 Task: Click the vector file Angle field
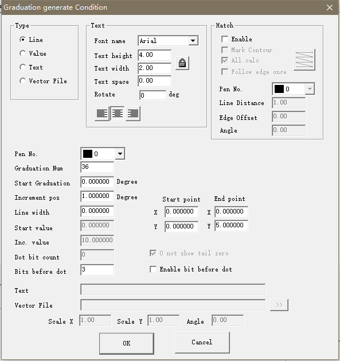pyautogui.click(x=228, y=320)
